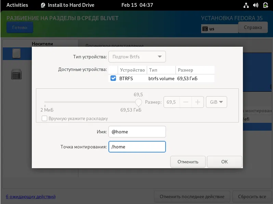Increase size with the plus button
Screen dimensions: 273x204
point(198,102)
